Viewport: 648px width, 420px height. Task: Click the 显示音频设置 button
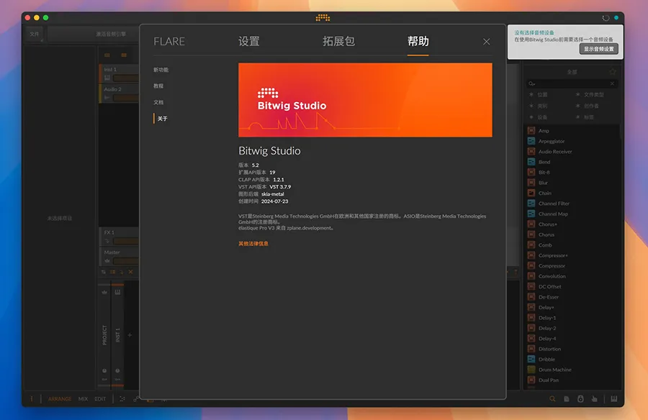point(598,49)
